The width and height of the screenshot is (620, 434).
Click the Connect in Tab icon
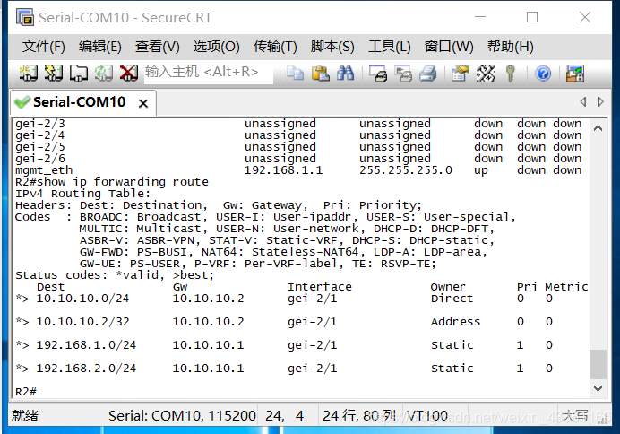coord(79,74)
